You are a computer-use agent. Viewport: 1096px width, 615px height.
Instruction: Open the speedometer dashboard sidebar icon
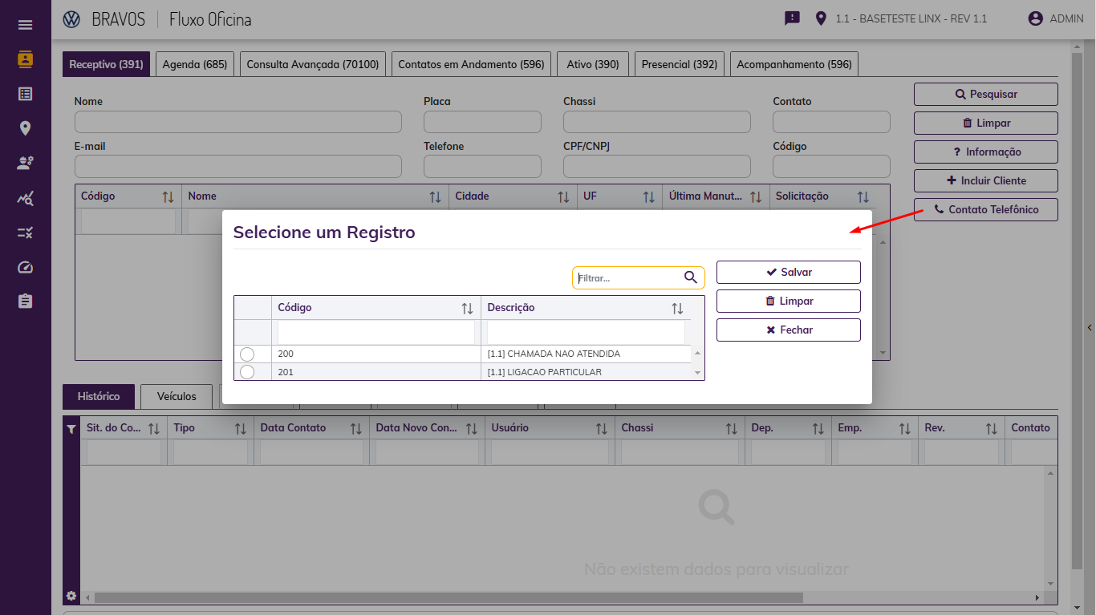25,267
